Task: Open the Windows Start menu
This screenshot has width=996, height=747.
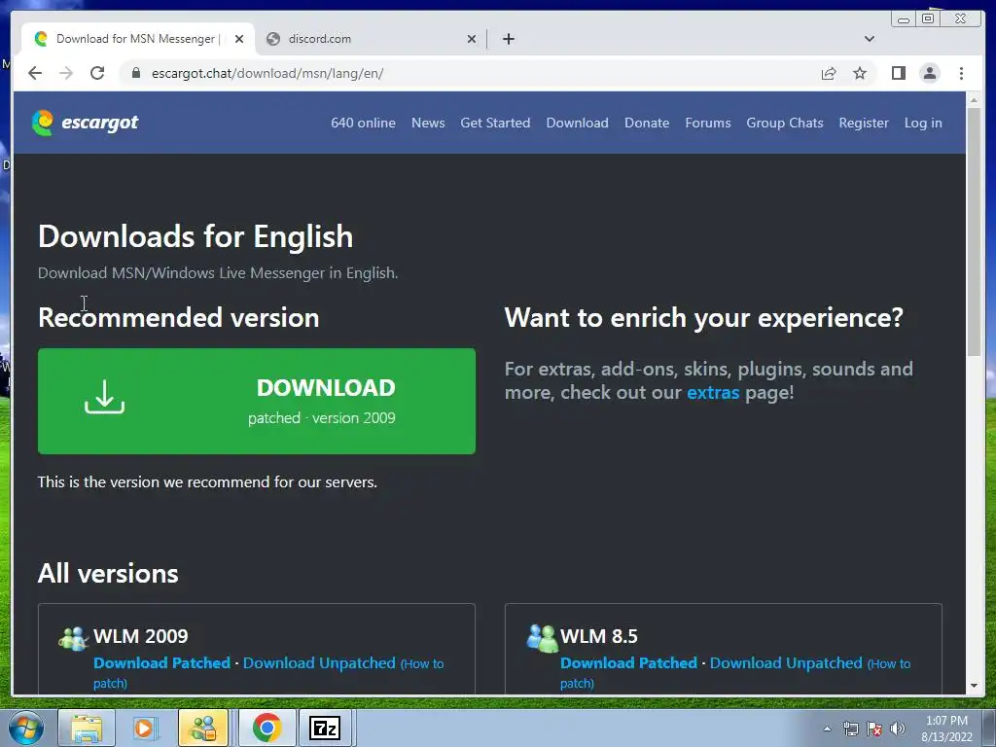Action: coord(26,728)
